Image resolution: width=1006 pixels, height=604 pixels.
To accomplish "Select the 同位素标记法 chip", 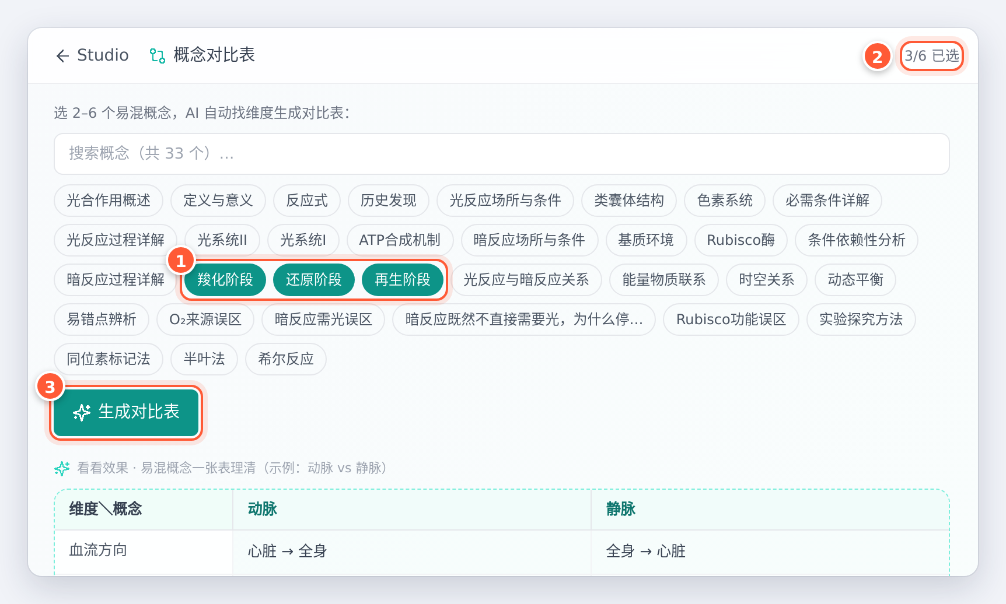I will point(109,359).
